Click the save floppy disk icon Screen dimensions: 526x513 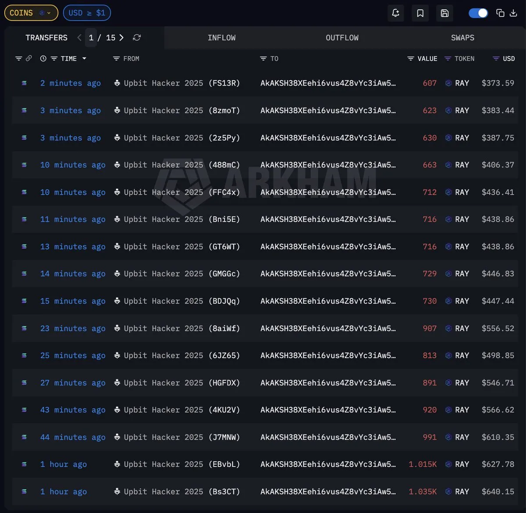click(444, 13)
